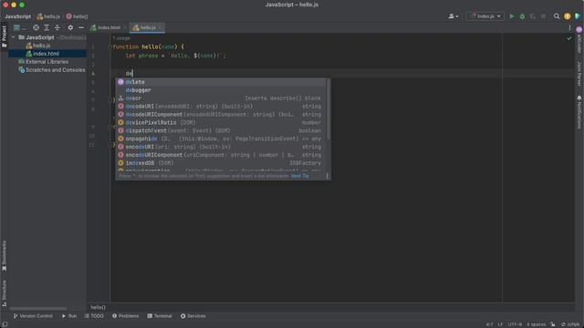Open the index.js run configuration dropdown
The image size is (584, 328).
(485, 16)
